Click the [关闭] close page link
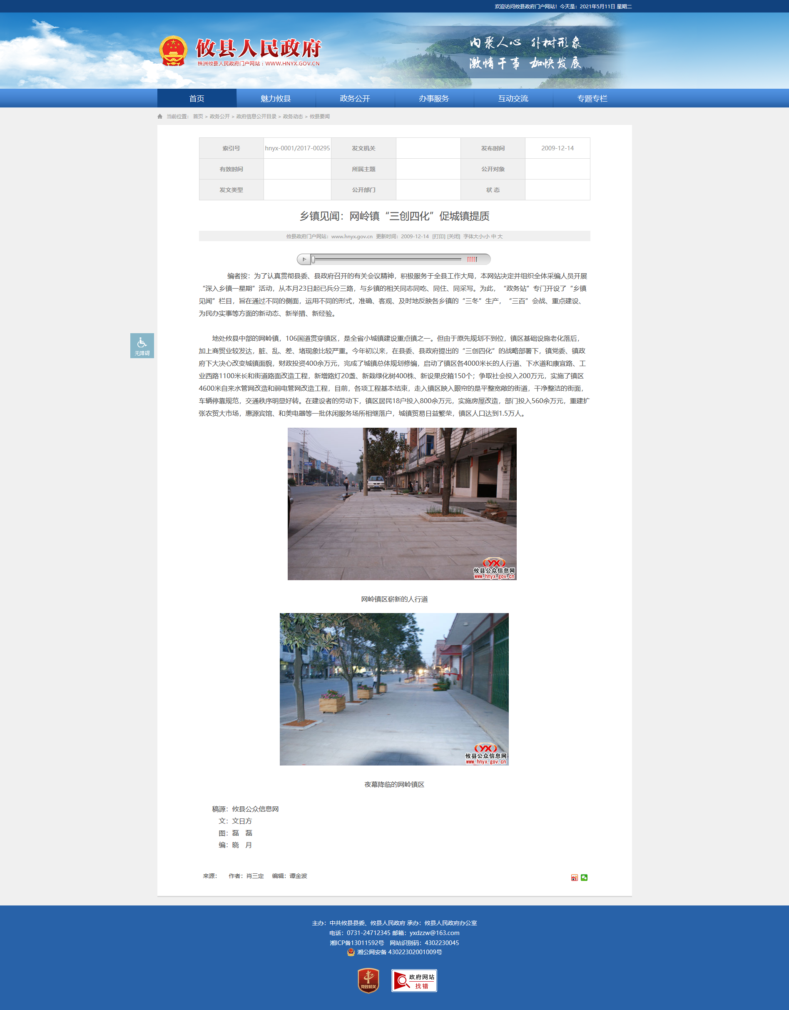The width and height of the screenshot is (789, 1010). pyautogui.click(x=453, y=236)
